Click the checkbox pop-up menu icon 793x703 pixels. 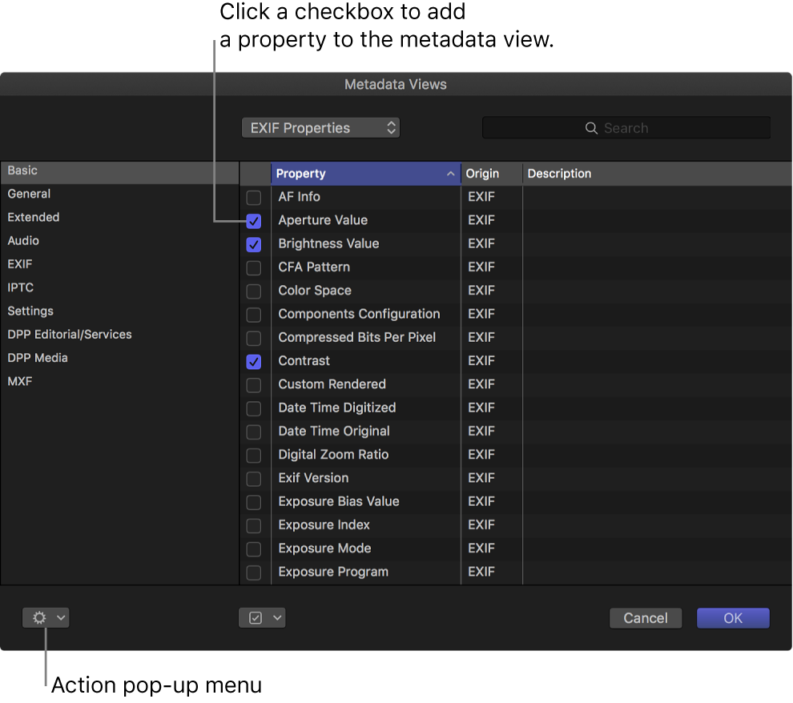(x=257, y=617)
